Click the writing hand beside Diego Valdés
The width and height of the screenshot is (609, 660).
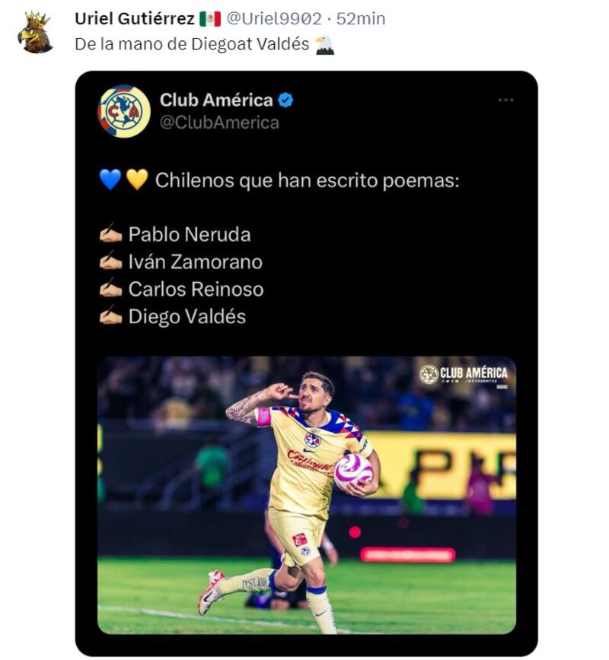(x=111, y=316)
